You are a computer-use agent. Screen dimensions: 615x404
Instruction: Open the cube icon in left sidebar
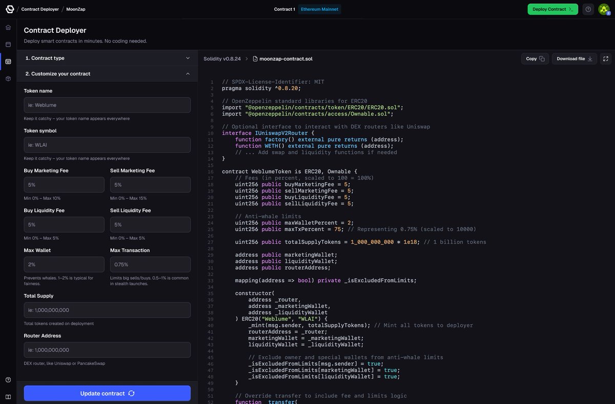tap(8, 79)
